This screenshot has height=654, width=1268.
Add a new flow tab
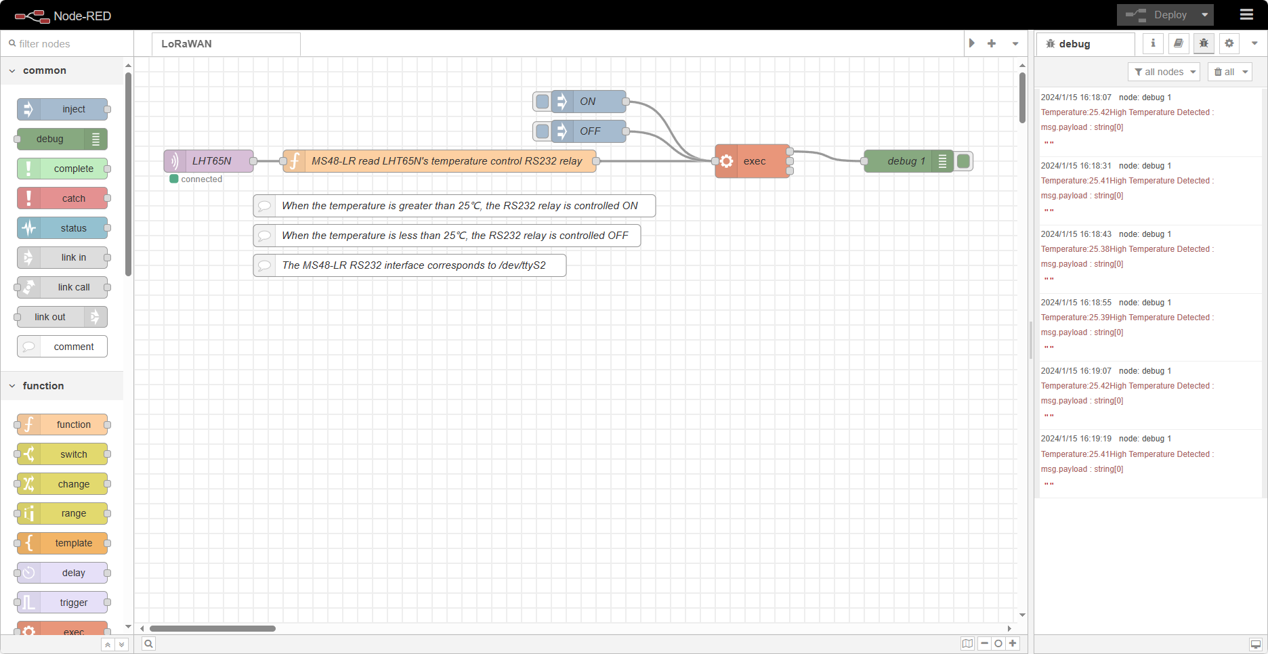click(x=992, y=43)
